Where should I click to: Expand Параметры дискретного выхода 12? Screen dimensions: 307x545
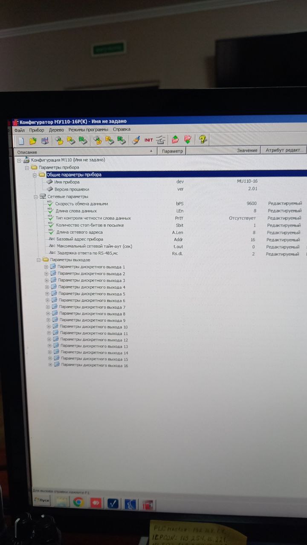click(x=49, y=340)
